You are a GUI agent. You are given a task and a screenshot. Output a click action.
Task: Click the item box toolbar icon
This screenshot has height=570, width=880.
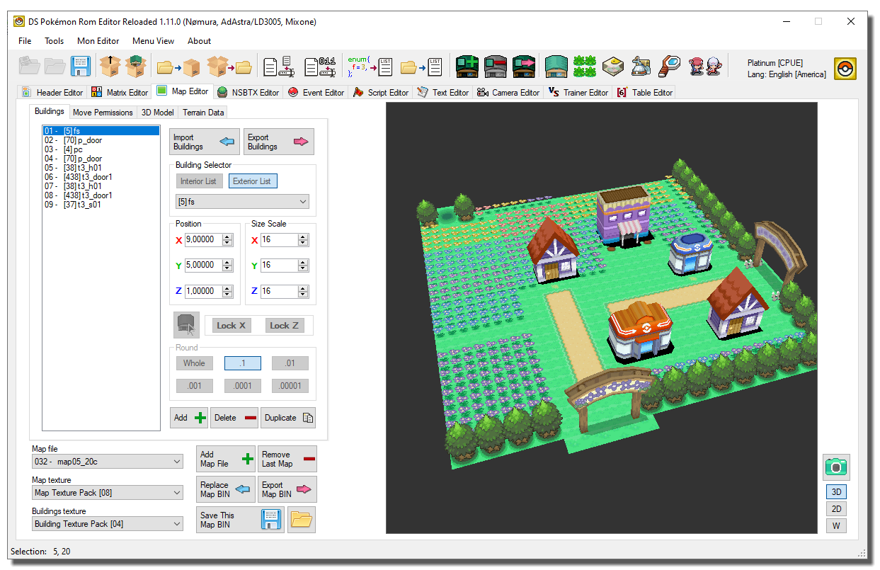coord(613,67)
